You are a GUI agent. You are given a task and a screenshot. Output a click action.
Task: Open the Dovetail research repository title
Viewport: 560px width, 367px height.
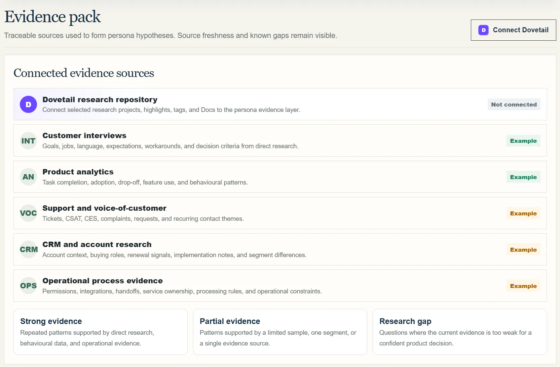click(x=100, y=99)
